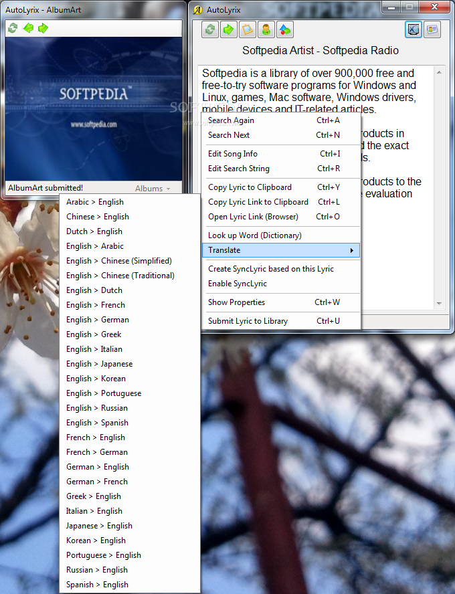Pick Arabic > English translation
The height and width of the screenshot is (594, 455).
130,202
